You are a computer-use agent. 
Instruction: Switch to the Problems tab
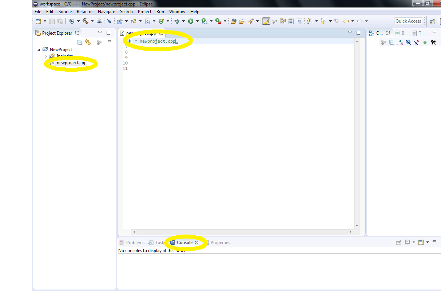(135, 242)
